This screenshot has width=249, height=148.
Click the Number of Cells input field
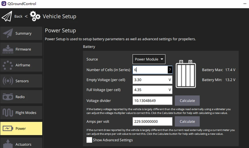pyautogui.click(x=150, y=70)
